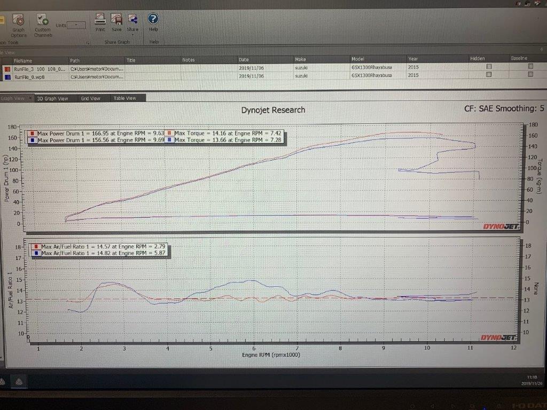Click the taskbar application icon
547x410 pixels.
(19, 381)
